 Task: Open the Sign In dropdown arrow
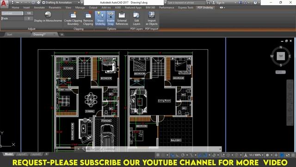[x=235, y=3]
